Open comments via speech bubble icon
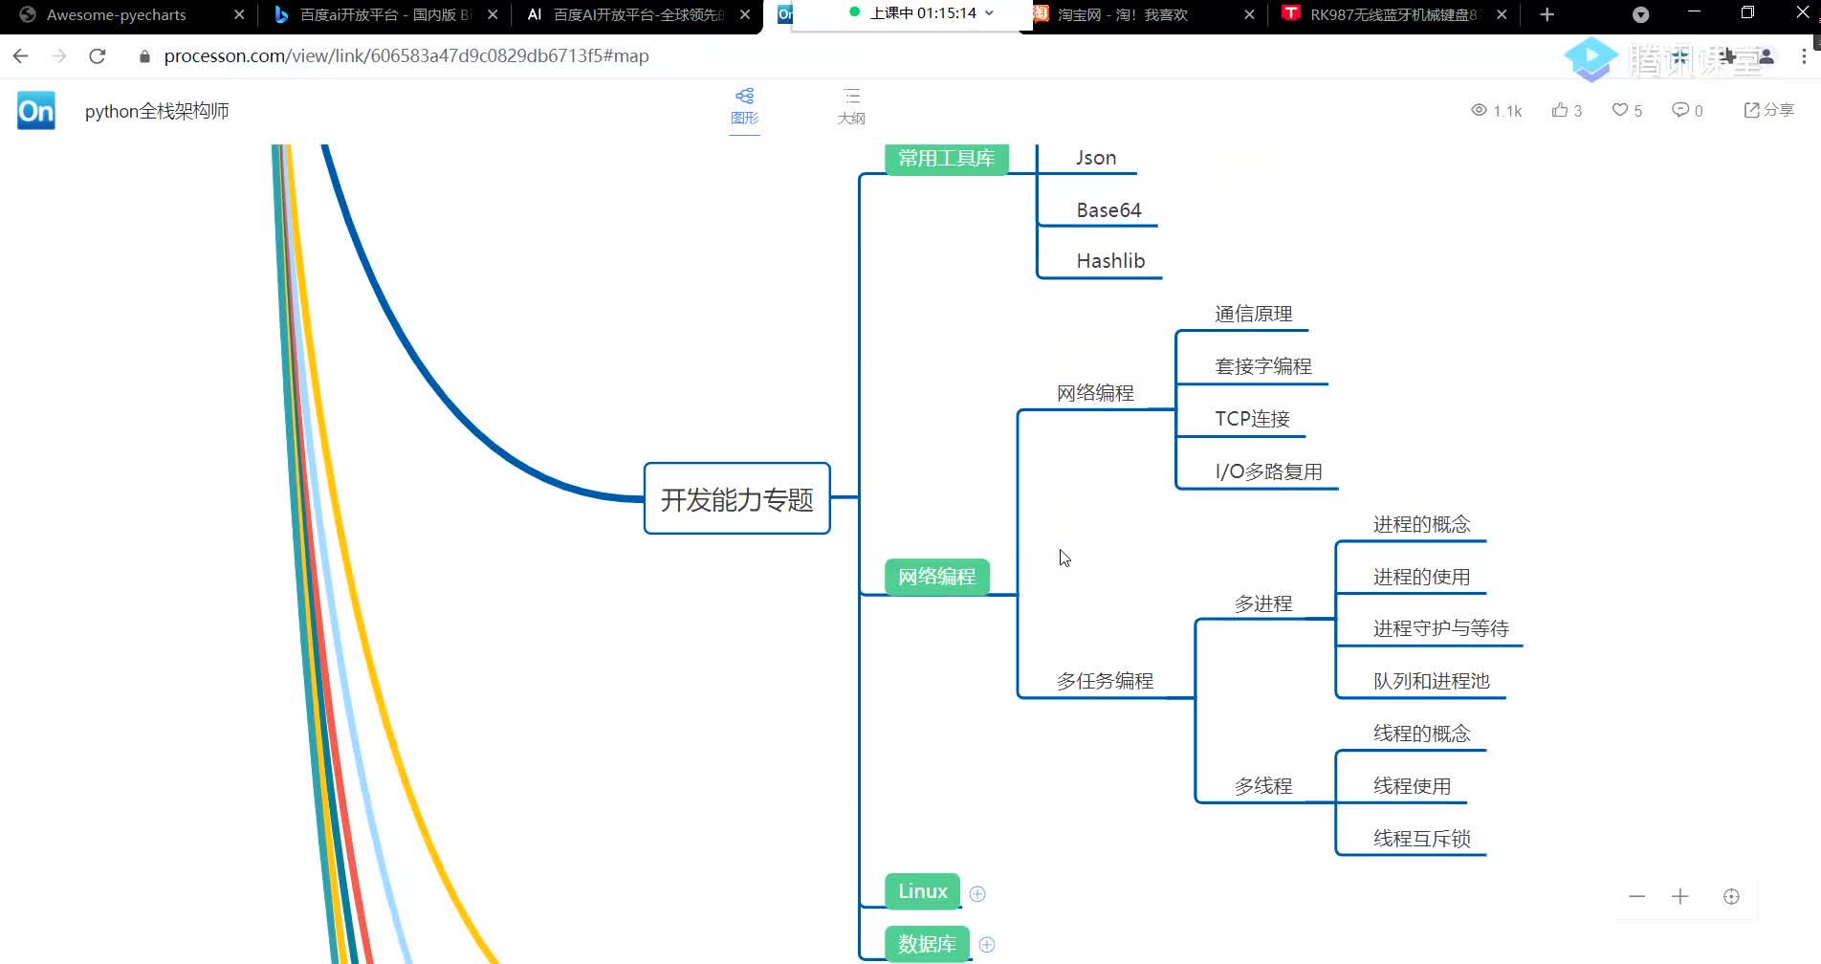1821x964 pixels. (1679, 110)
